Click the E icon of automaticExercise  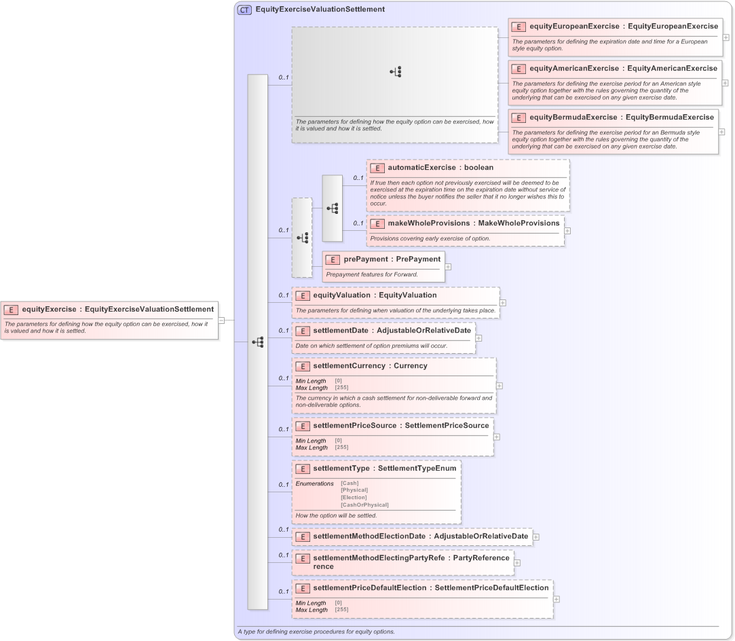point(377,168)
